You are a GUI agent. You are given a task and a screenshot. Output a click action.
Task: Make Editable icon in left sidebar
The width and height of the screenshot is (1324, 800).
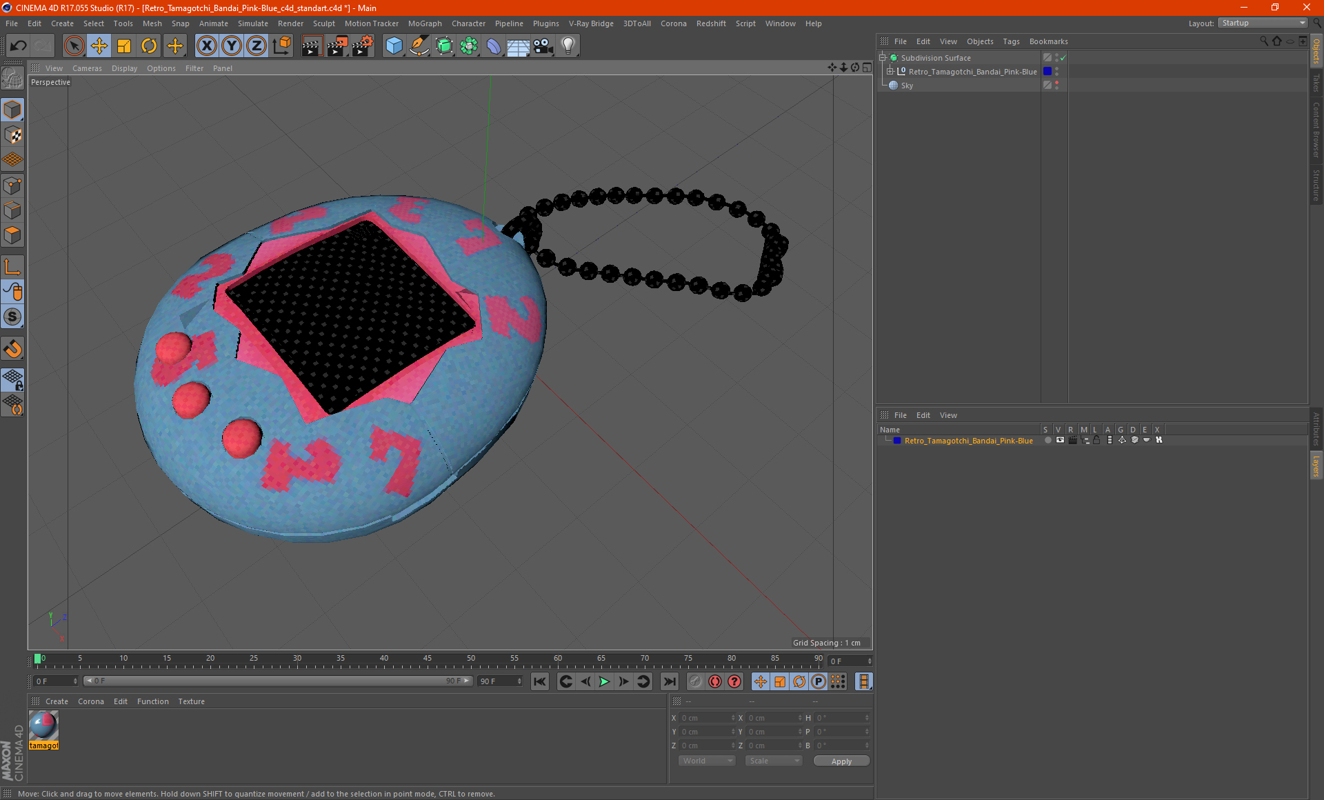12,78
